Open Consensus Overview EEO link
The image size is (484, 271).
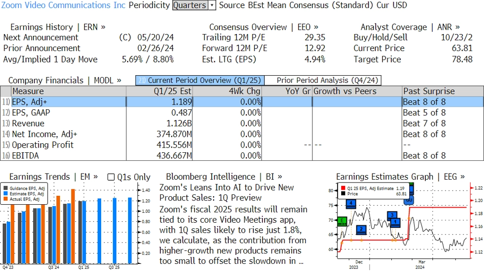point(264,27)
